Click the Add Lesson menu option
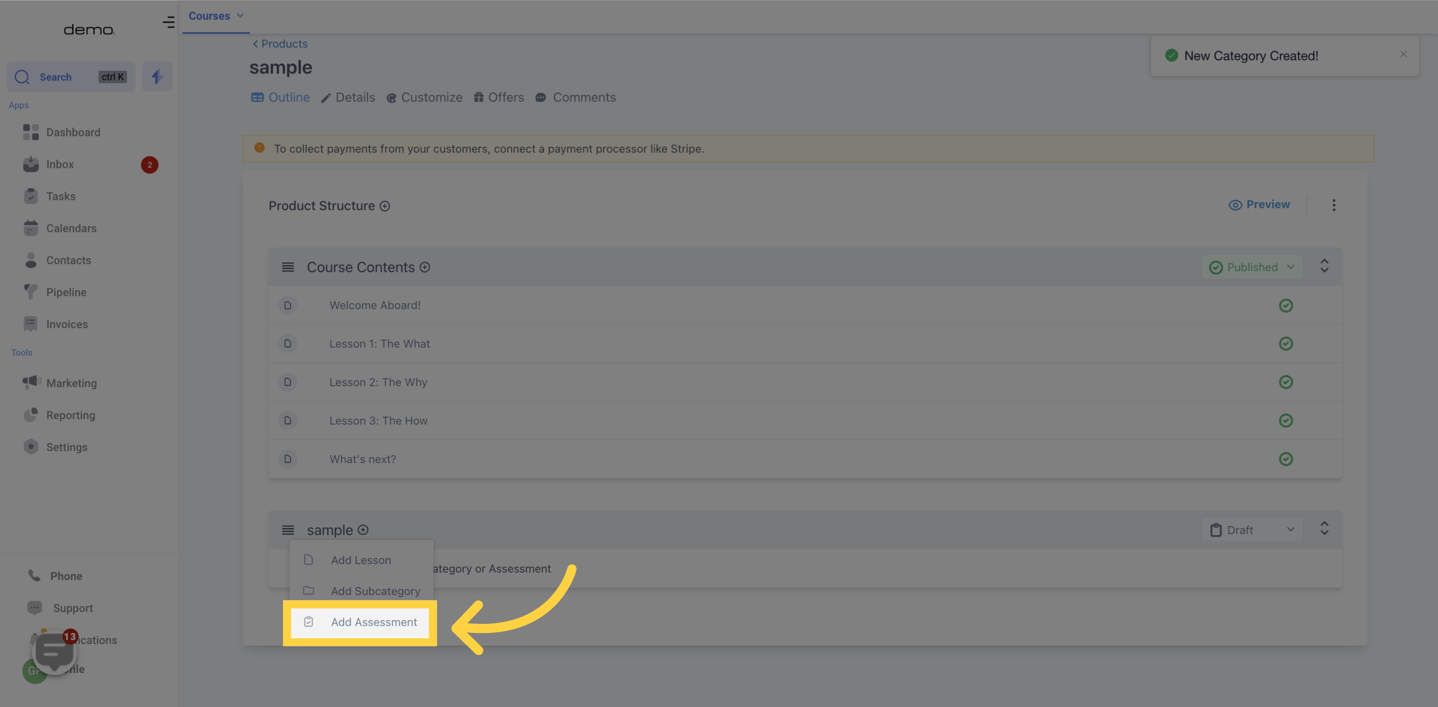This screenshot has width=1438, height=707. [x=361, y=559]
